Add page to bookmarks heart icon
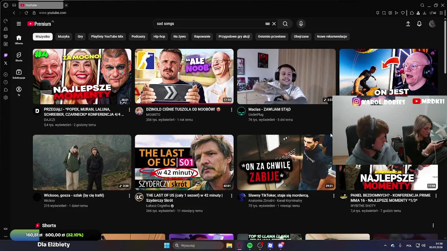 pyautogui.click(x=403, y=13)
